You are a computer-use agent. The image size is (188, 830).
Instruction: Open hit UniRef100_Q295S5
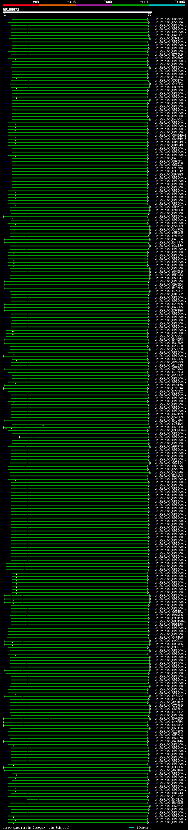pyautogui.click(x=169, y=304)
